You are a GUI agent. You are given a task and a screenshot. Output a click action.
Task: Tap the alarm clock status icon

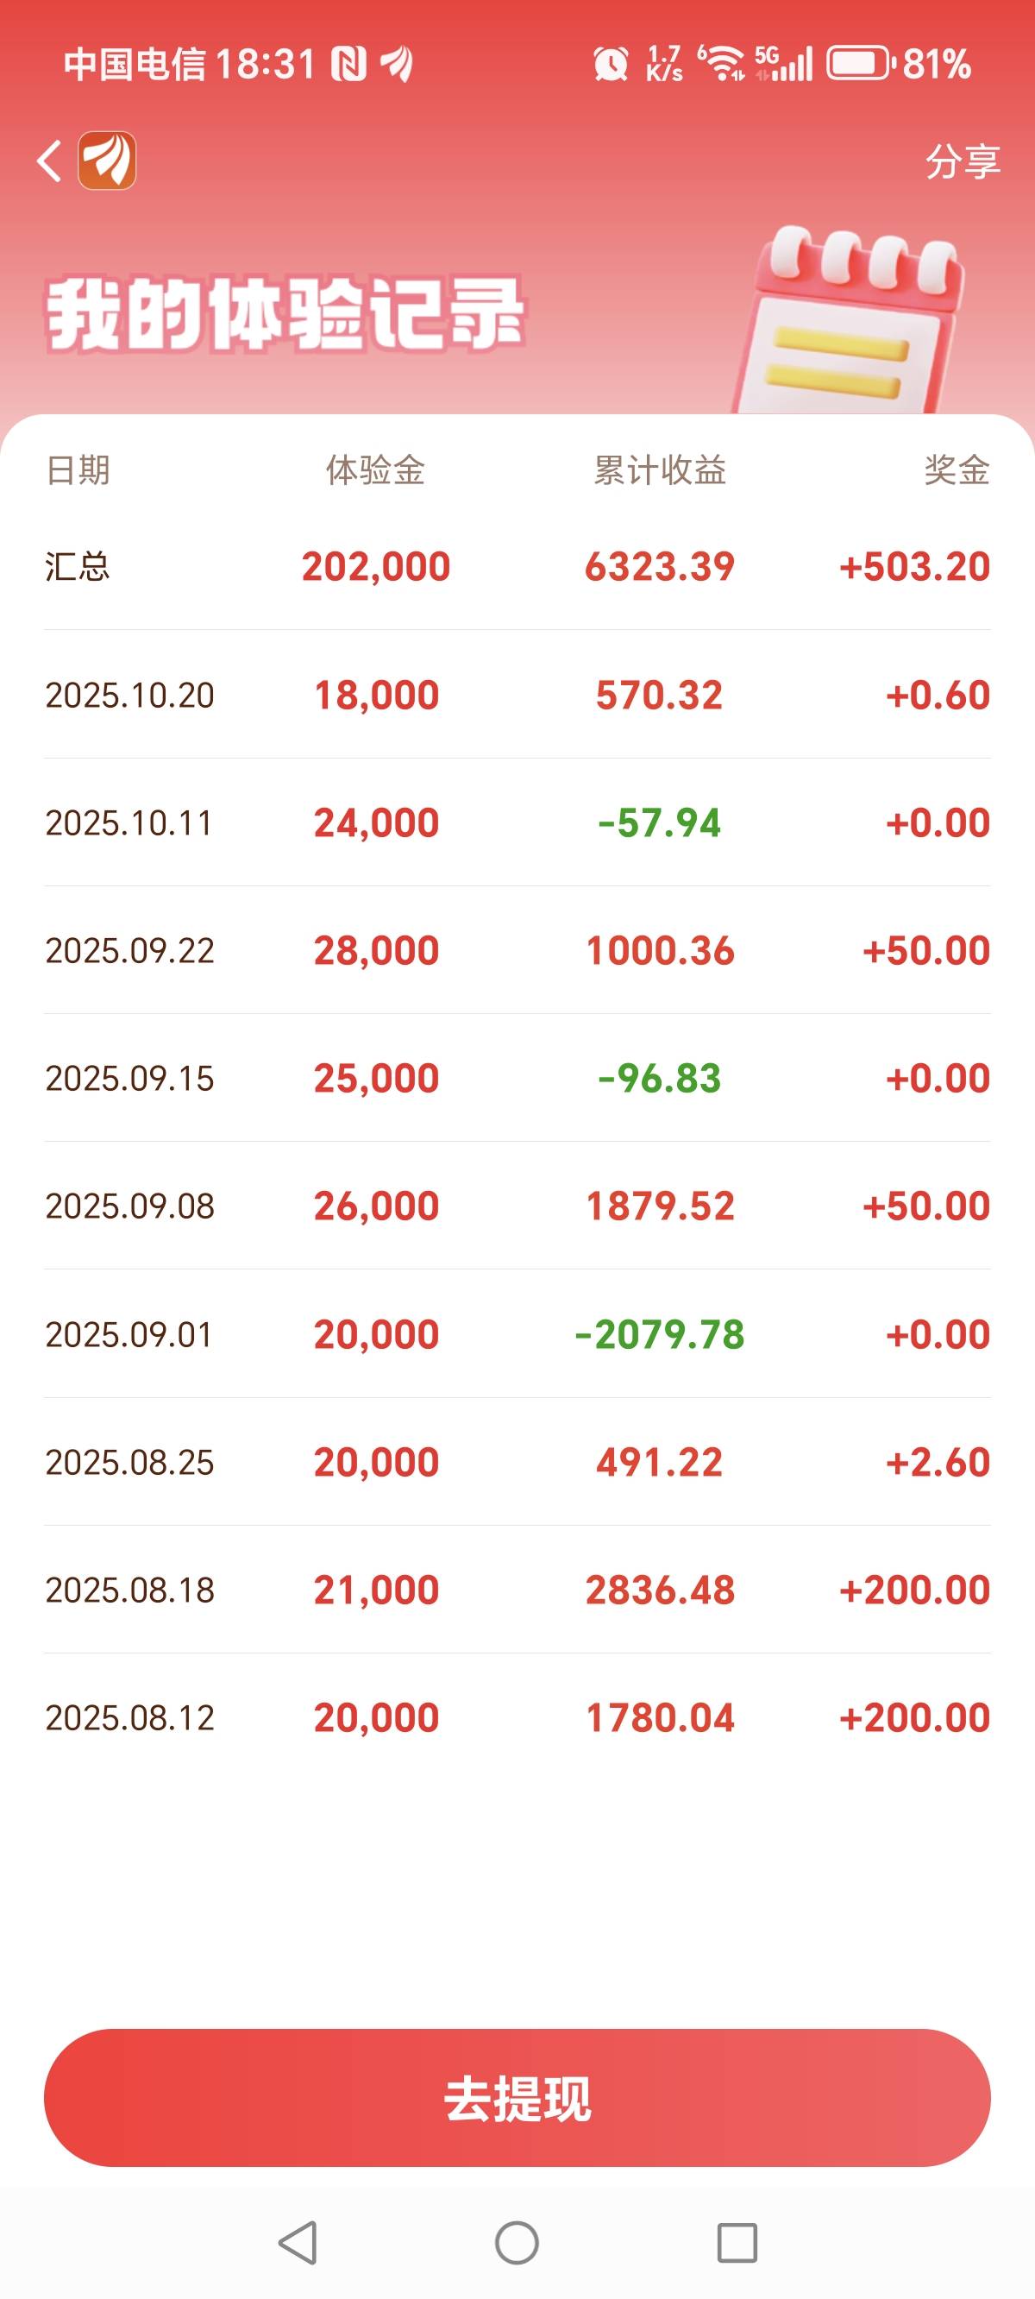(611, 64)
